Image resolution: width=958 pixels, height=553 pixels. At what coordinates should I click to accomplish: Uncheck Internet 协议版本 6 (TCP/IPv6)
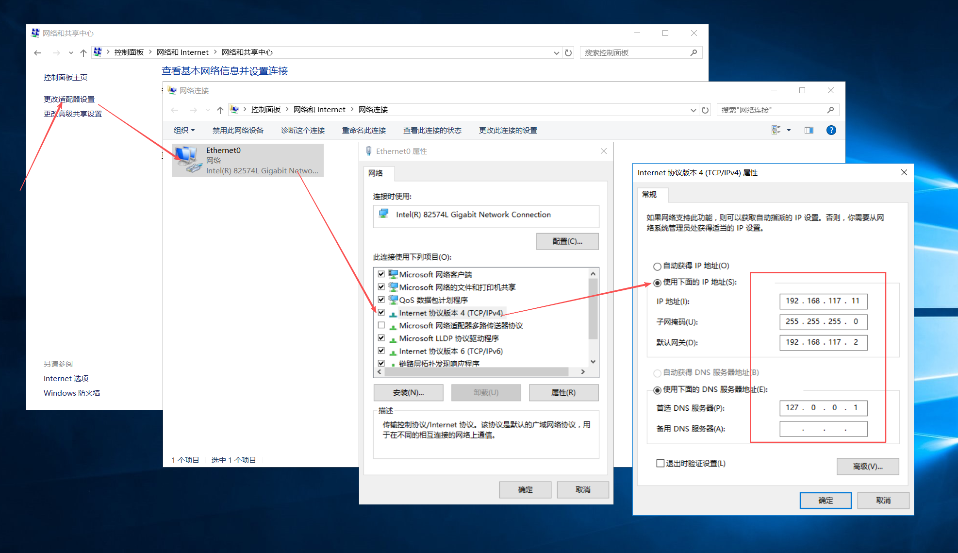[x=381, y=351]
